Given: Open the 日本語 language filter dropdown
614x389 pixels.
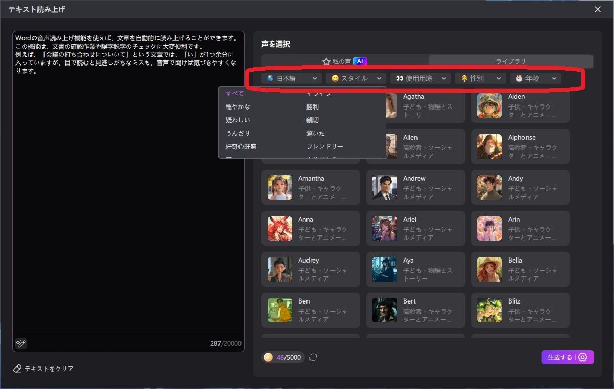Looking at the screenshot, I should pyautogui.click(x=291, y=78).
